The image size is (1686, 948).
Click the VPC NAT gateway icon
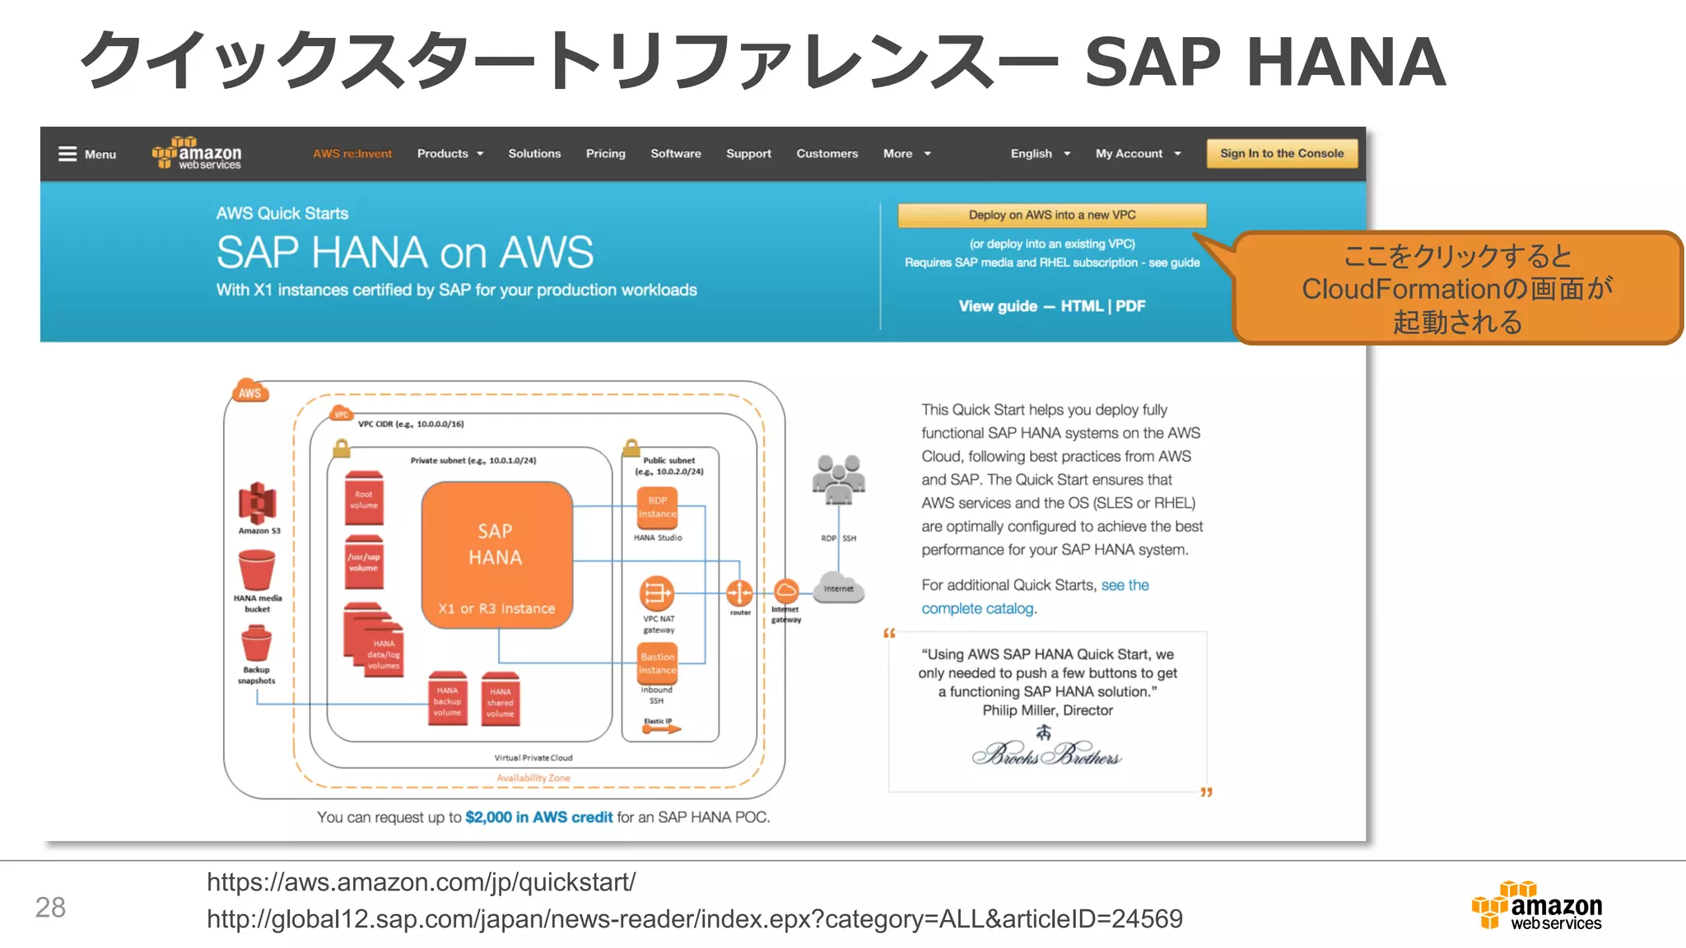pos(656,592)
